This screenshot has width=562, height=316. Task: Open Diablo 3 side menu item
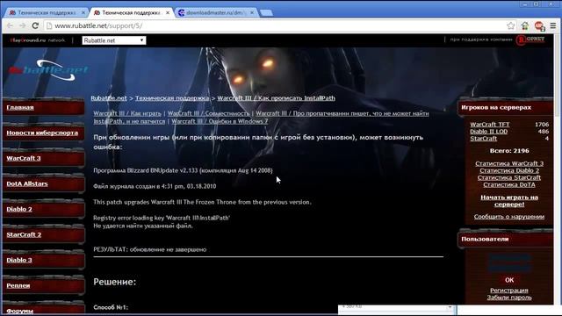click(x=19, y=260)
